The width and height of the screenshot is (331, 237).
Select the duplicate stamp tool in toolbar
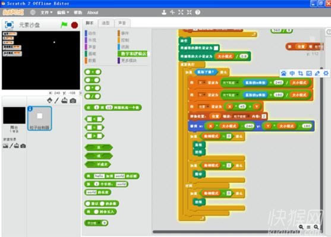(164, 12)
